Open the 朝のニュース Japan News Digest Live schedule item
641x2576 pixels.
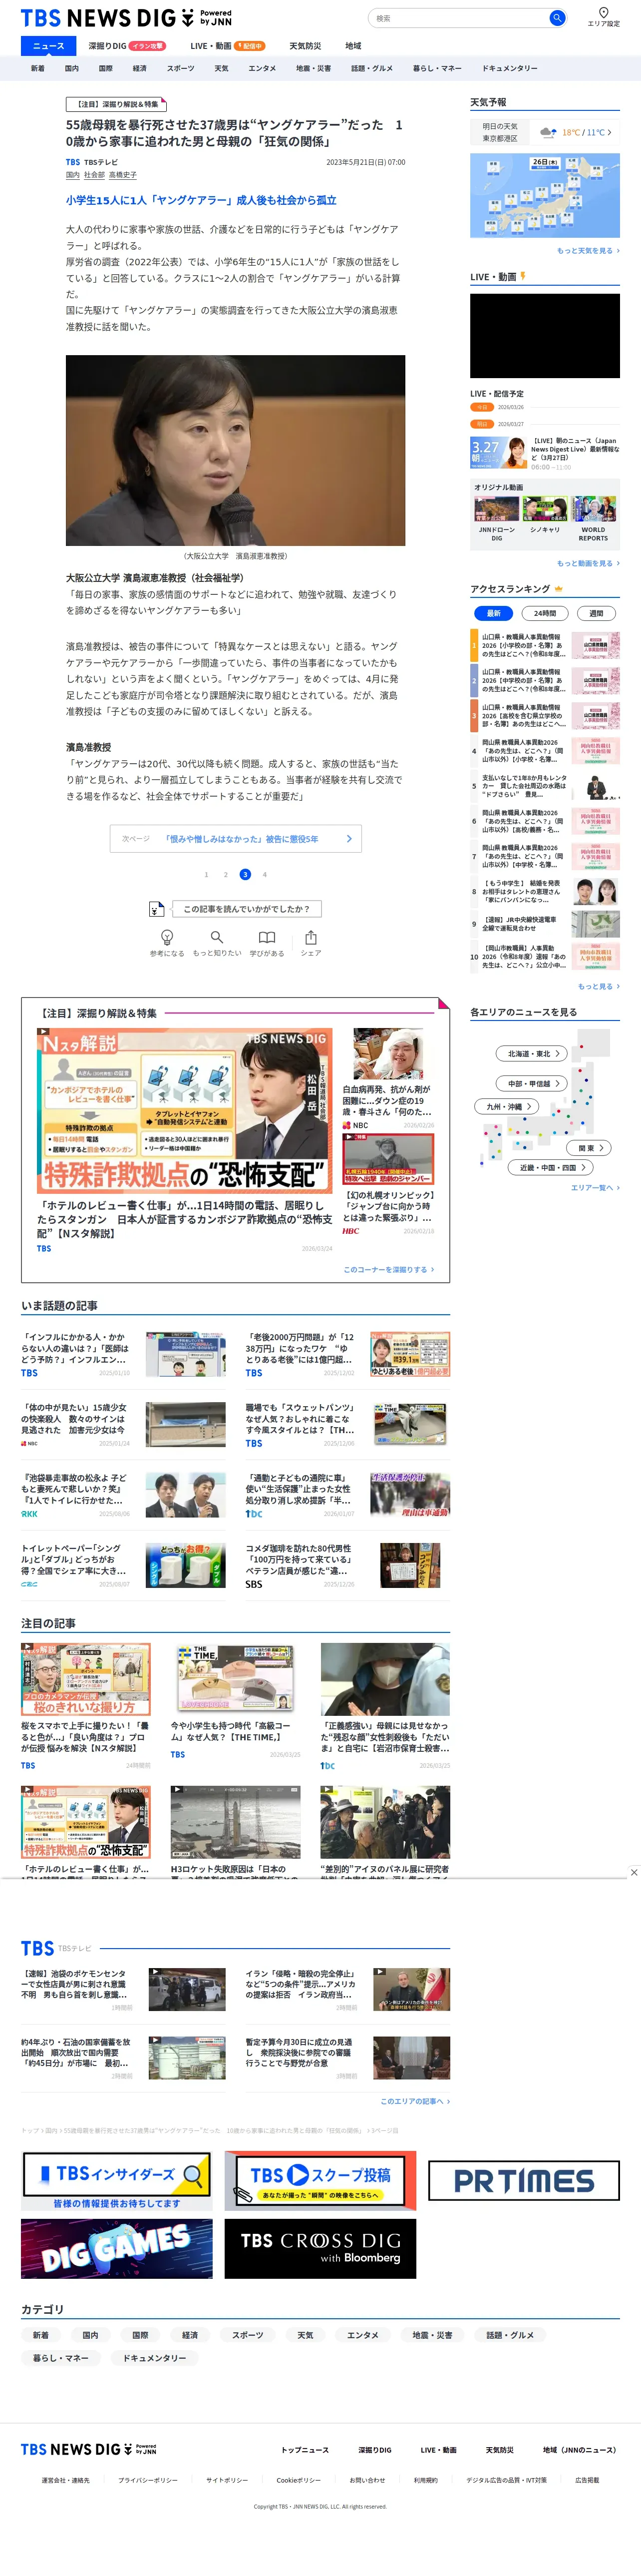[x=545, y=453]
